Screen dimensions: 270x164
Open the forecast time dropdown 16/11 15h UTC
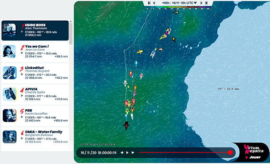[179, 3]
